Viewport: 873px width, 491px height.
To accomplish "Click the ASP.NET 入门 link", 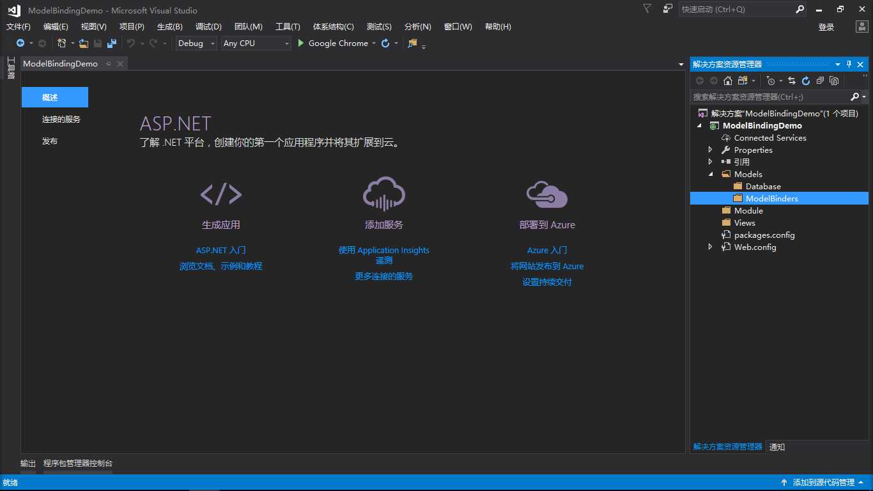I will tap(221, 250).
